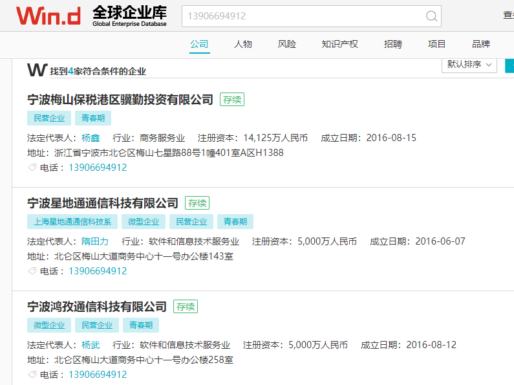Viewport: 514px width, 385px height.
Task: Open the 风险 tab
Action: point(287,44)
